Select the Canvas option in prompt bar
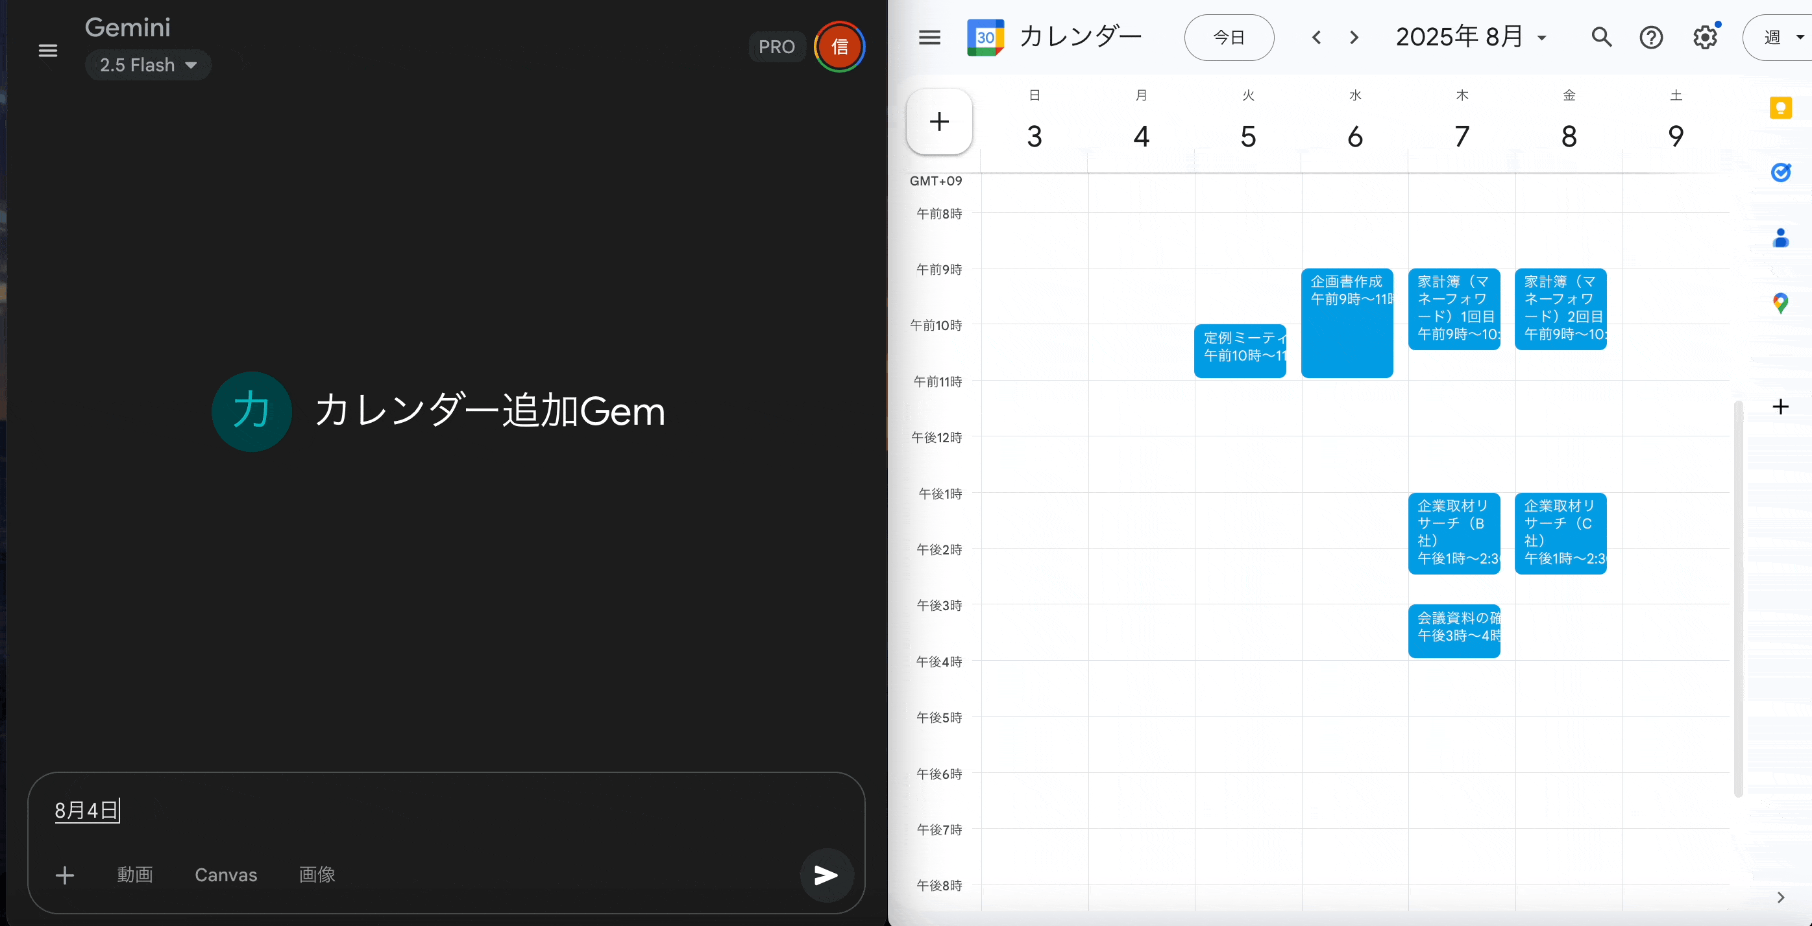This screenshot has width=1812, height=926. tap(226, 875)
